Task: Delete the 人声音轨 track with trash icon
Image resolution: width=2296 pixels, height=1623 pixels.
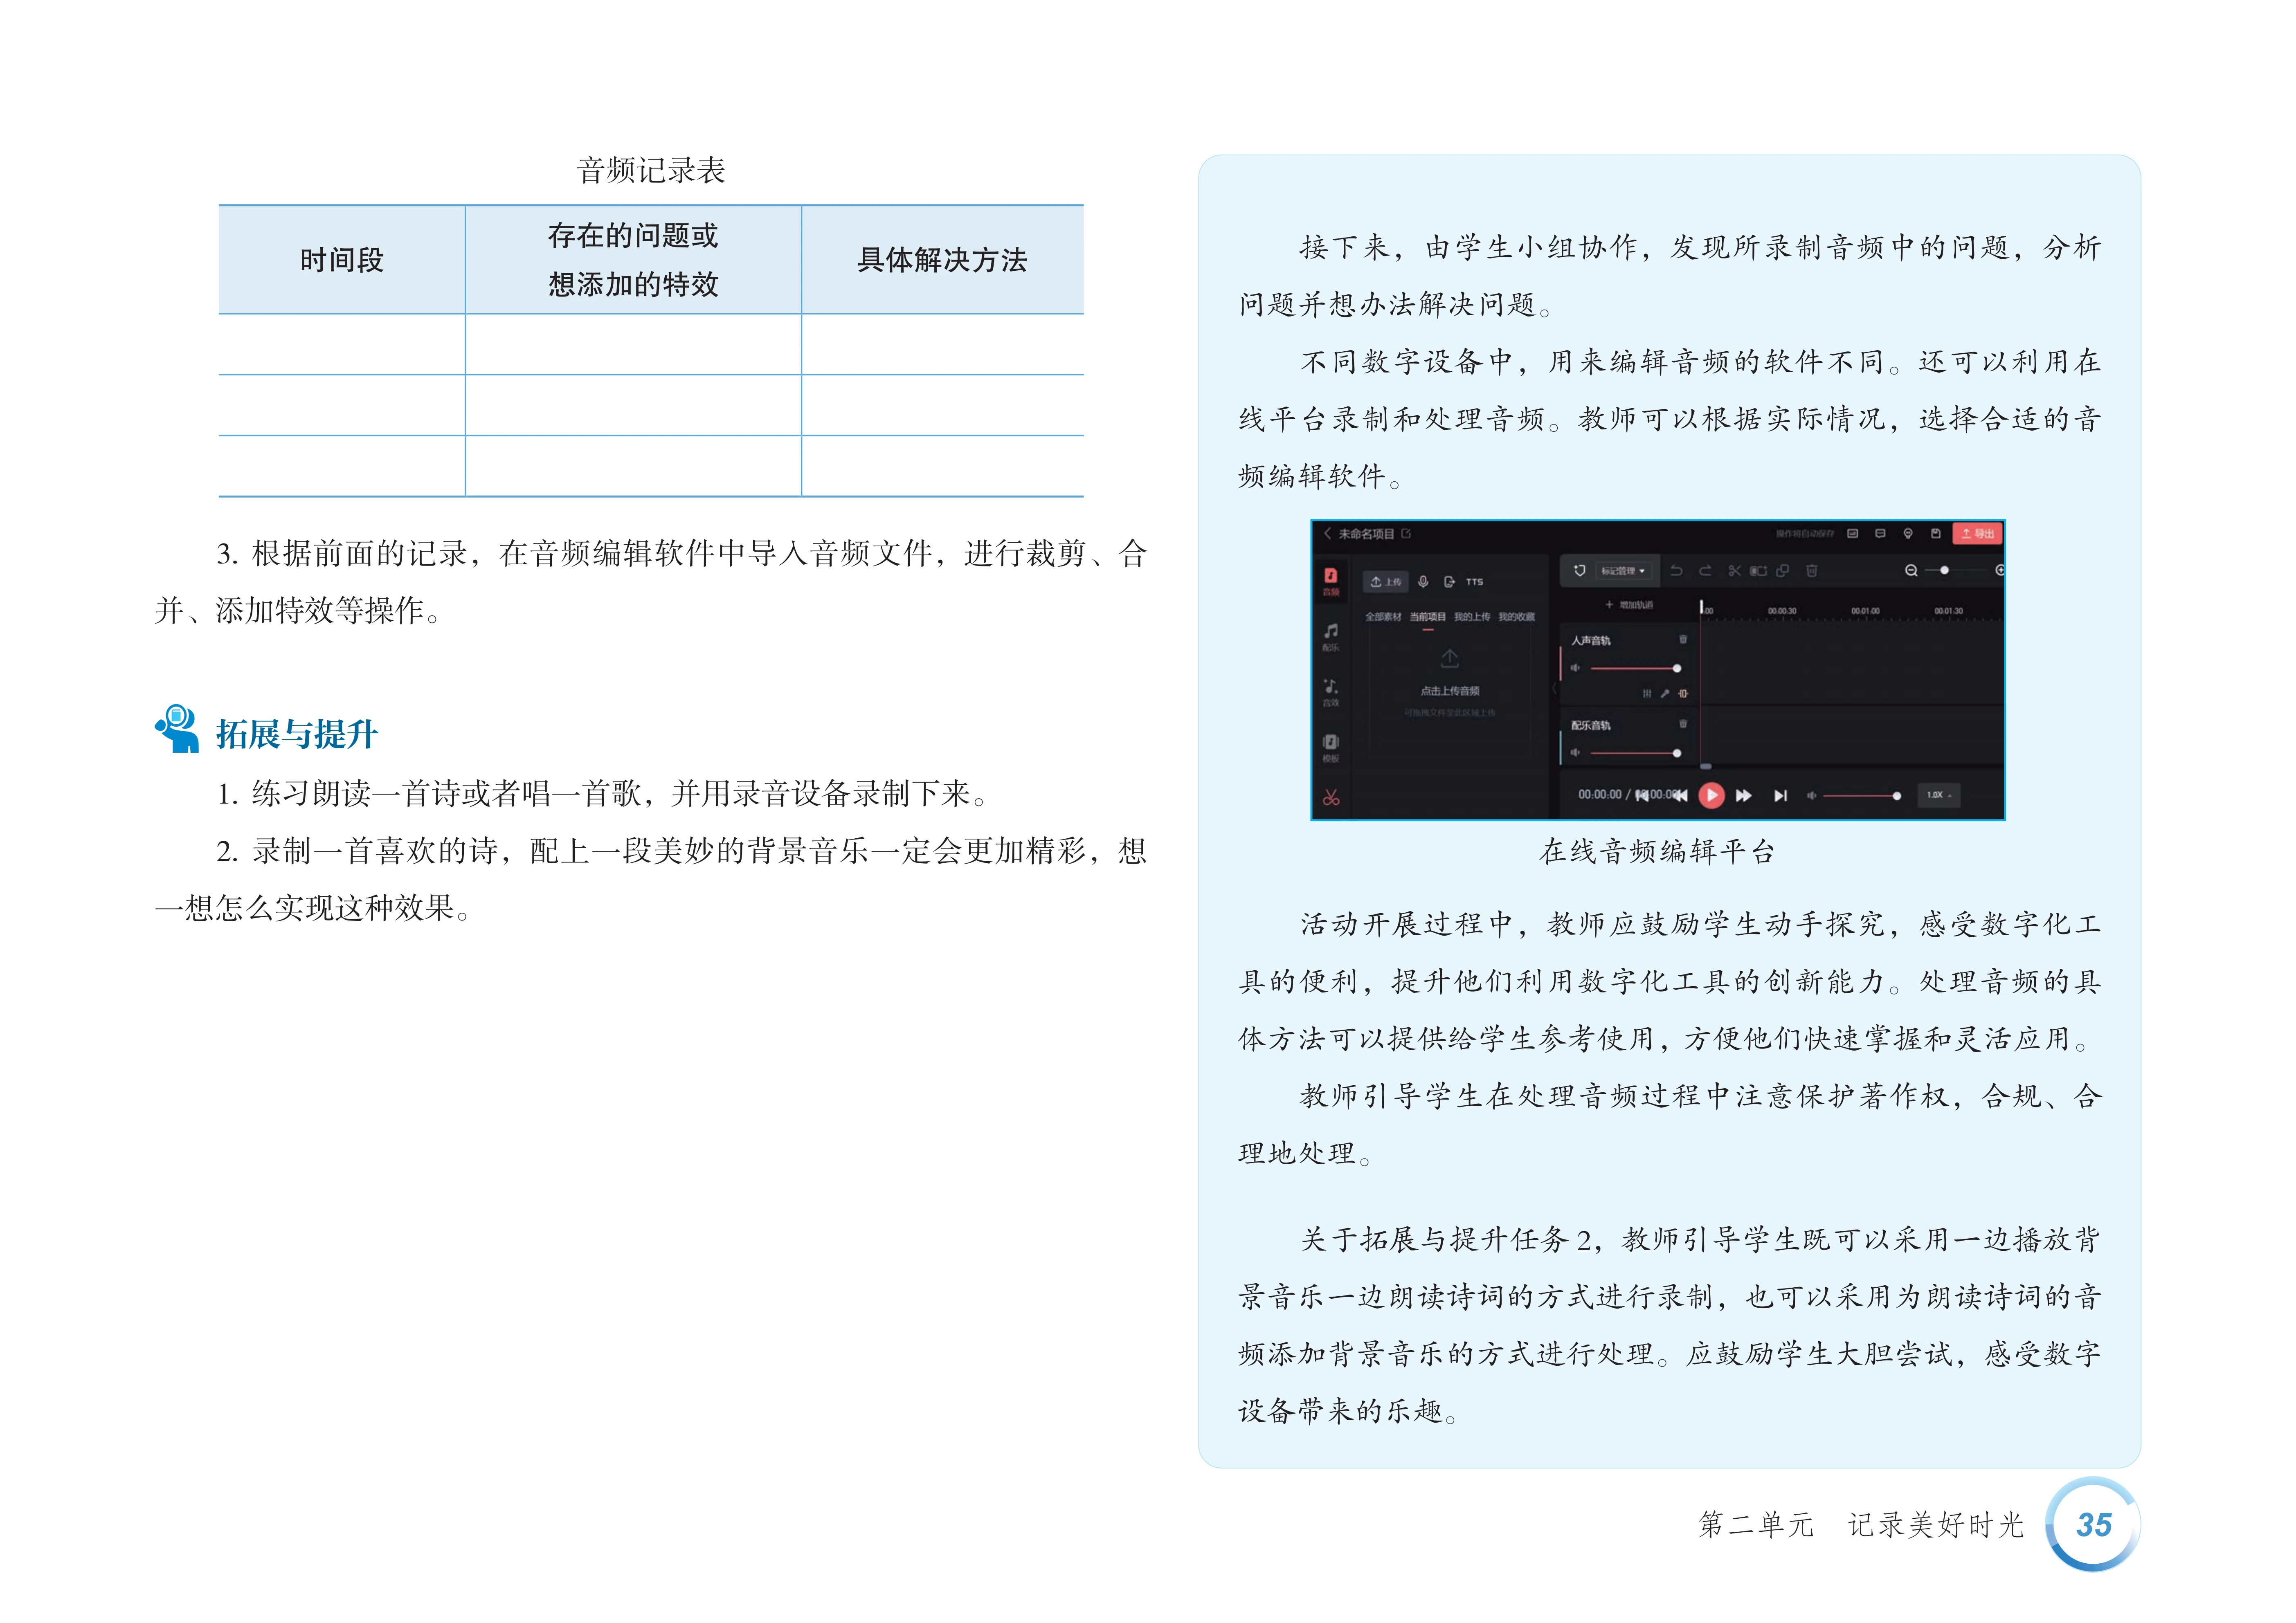Action: (1683, 640)
